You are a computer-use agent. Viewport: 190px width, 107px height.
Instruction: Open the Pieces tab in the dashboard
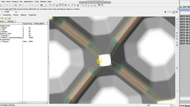[x=16, y=15]
